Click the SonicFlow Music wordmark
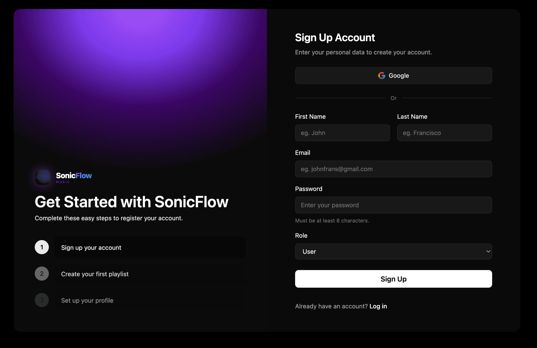Viewport: 537px width, 348px height. coord(74,177)
